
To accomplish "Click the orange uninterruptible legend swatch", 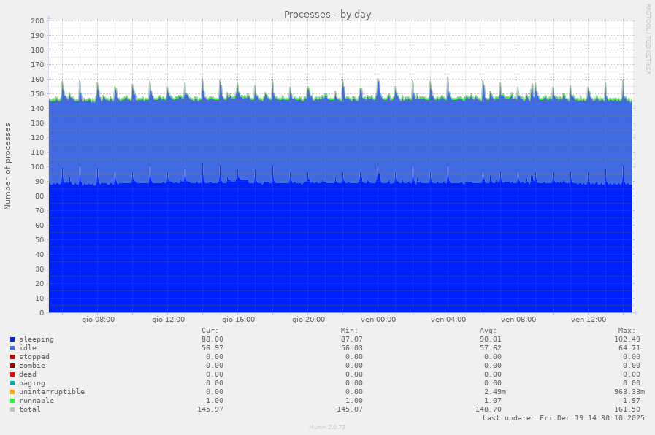I will pos(12,392).
